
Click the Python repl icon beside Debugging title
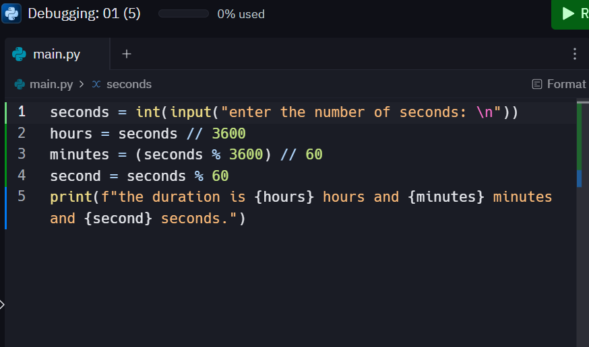coord(11,13)
